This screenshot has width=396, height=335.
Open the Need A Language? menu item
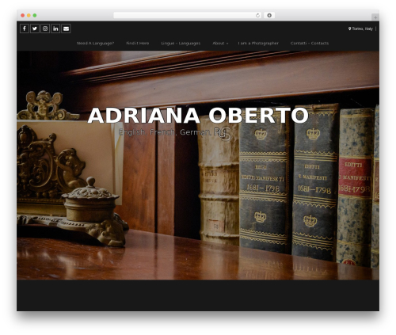(95, 43)
